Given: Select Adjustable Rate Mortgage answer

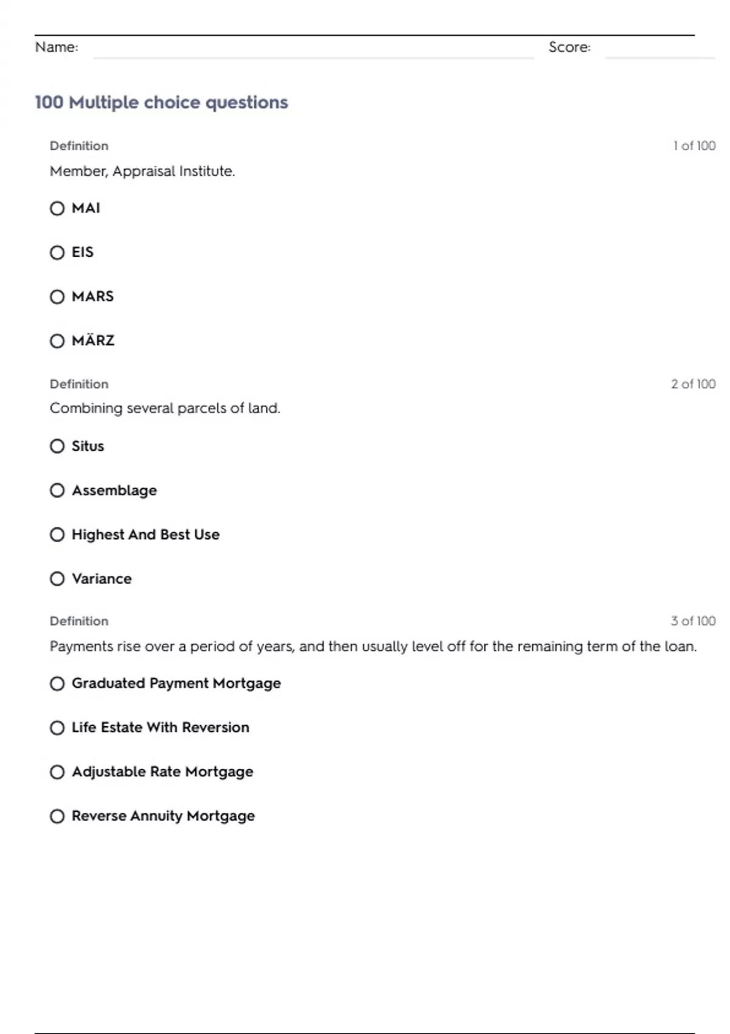Looking at the screenshot, I should [x=57, y=772].
